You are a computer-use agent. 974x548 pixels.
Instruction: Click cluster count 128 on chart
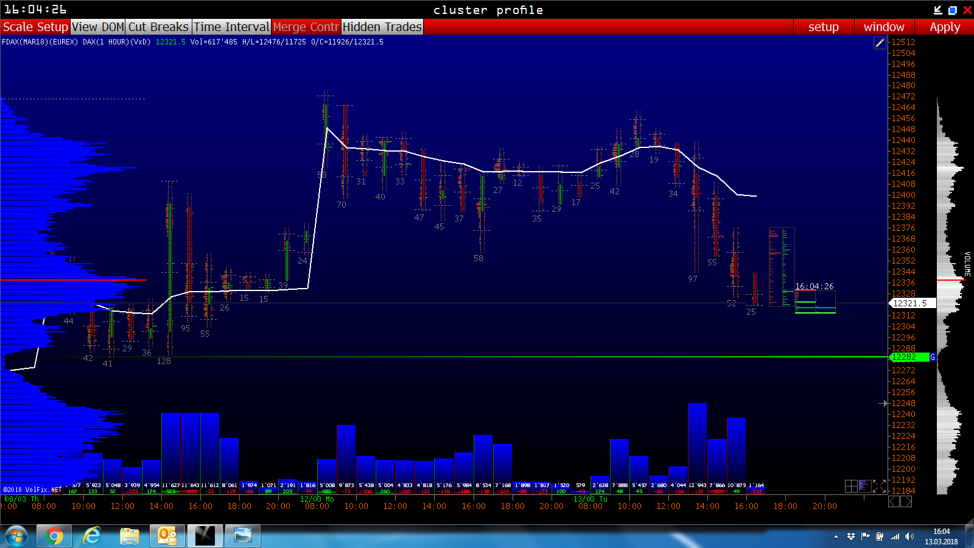click(164, 361)
